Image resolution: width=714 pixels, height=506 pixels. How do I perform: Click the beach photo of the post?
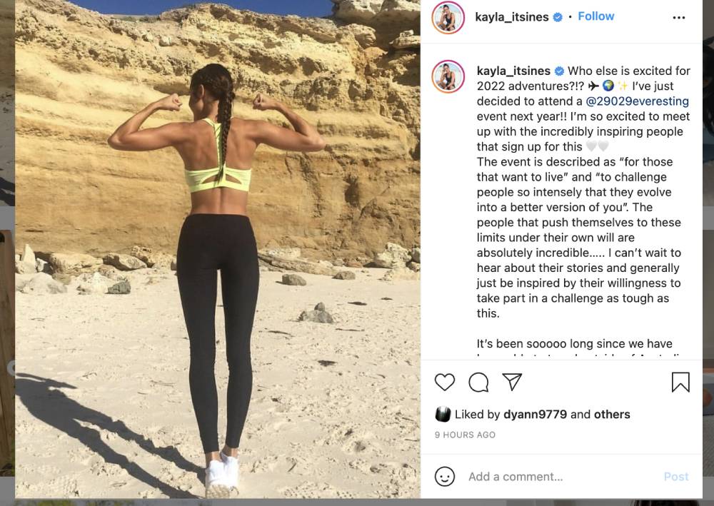tap(218, 249)
